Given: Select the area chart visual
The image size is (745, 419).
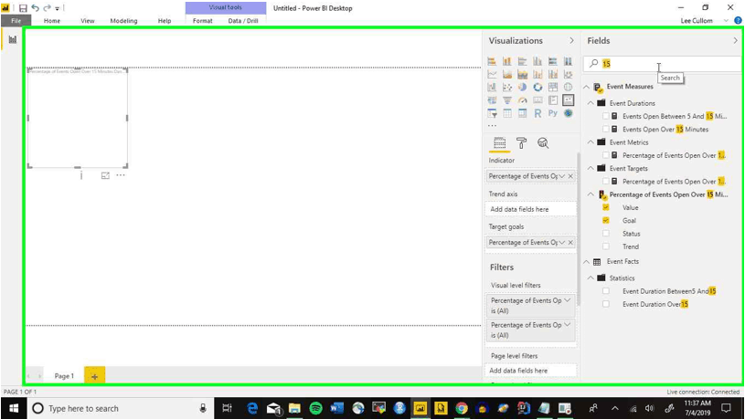Looking at the screenshot, I should tap(507, 75).
